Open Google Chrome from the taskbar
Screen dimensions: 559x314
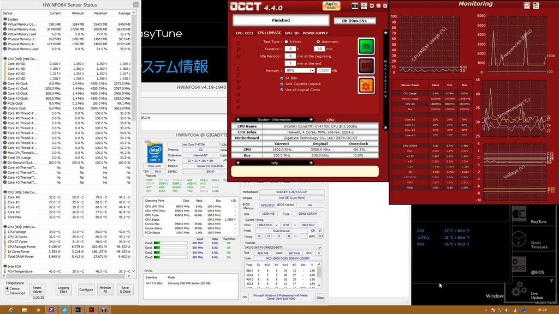[38, 310]
